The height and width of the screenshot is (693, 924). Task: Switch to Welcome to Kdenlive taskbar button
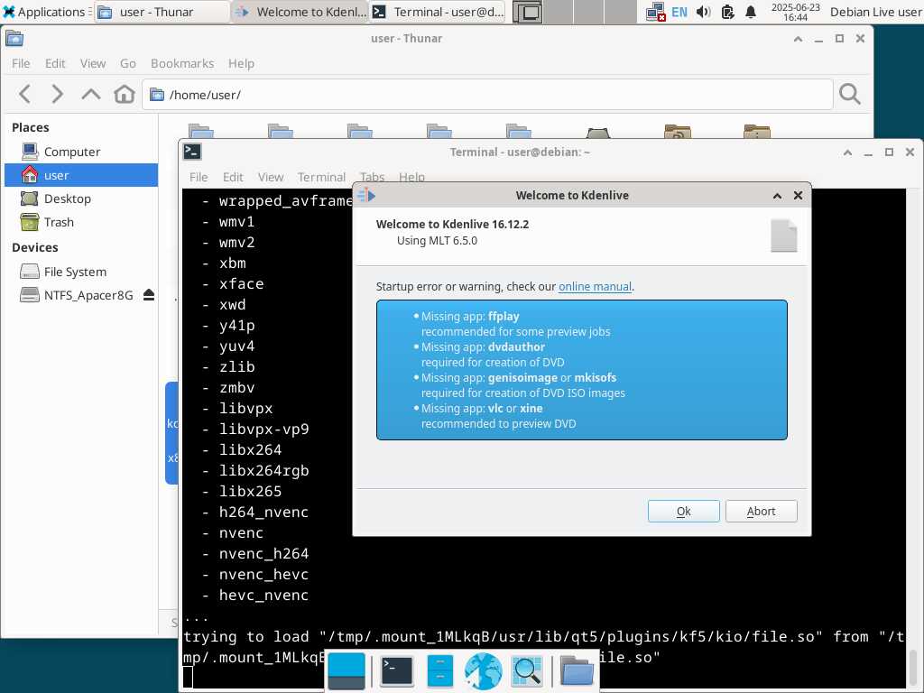[300, 12]
